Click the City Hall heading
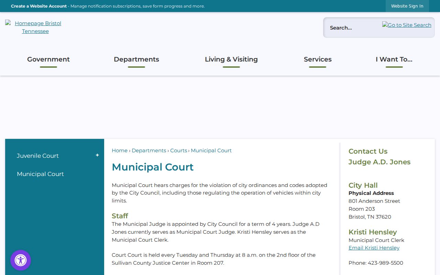This screenshot has width=440, height=275. click(363, 185)
